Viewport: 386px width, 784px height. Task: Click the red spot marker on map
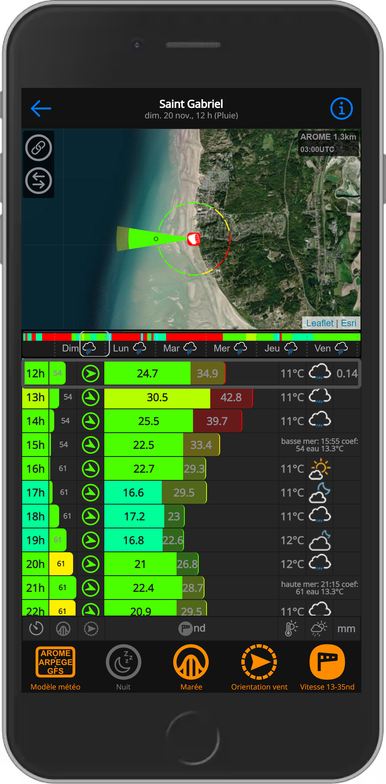pyautogui.click(x=194, y=239)
